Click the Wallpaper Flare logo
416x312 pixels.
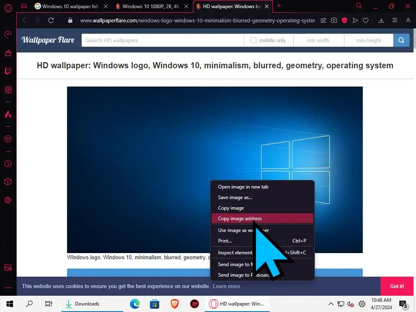click(x=48, y=40)
